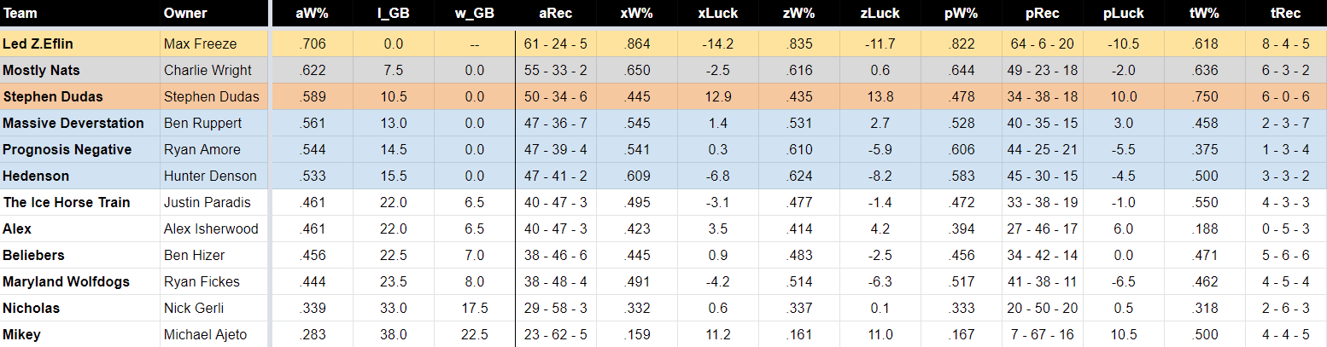Select Maryland Wolfdogs team cell
Image resolution: width=1327 pixels, height=347 pixels.
click(x=80, y=281)
